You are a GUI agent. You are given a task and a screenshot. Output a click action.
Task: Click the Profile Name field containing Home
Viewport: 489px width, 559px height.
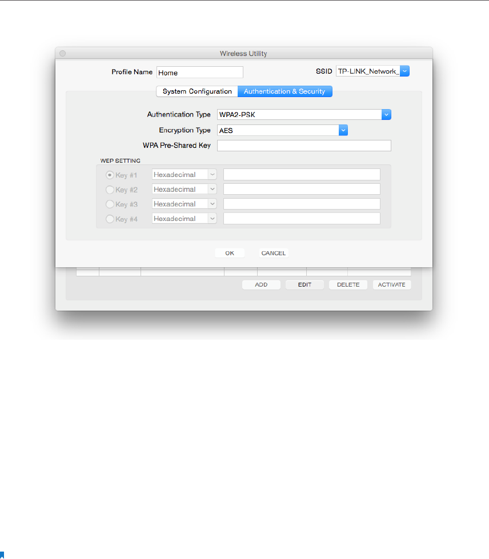200,73
